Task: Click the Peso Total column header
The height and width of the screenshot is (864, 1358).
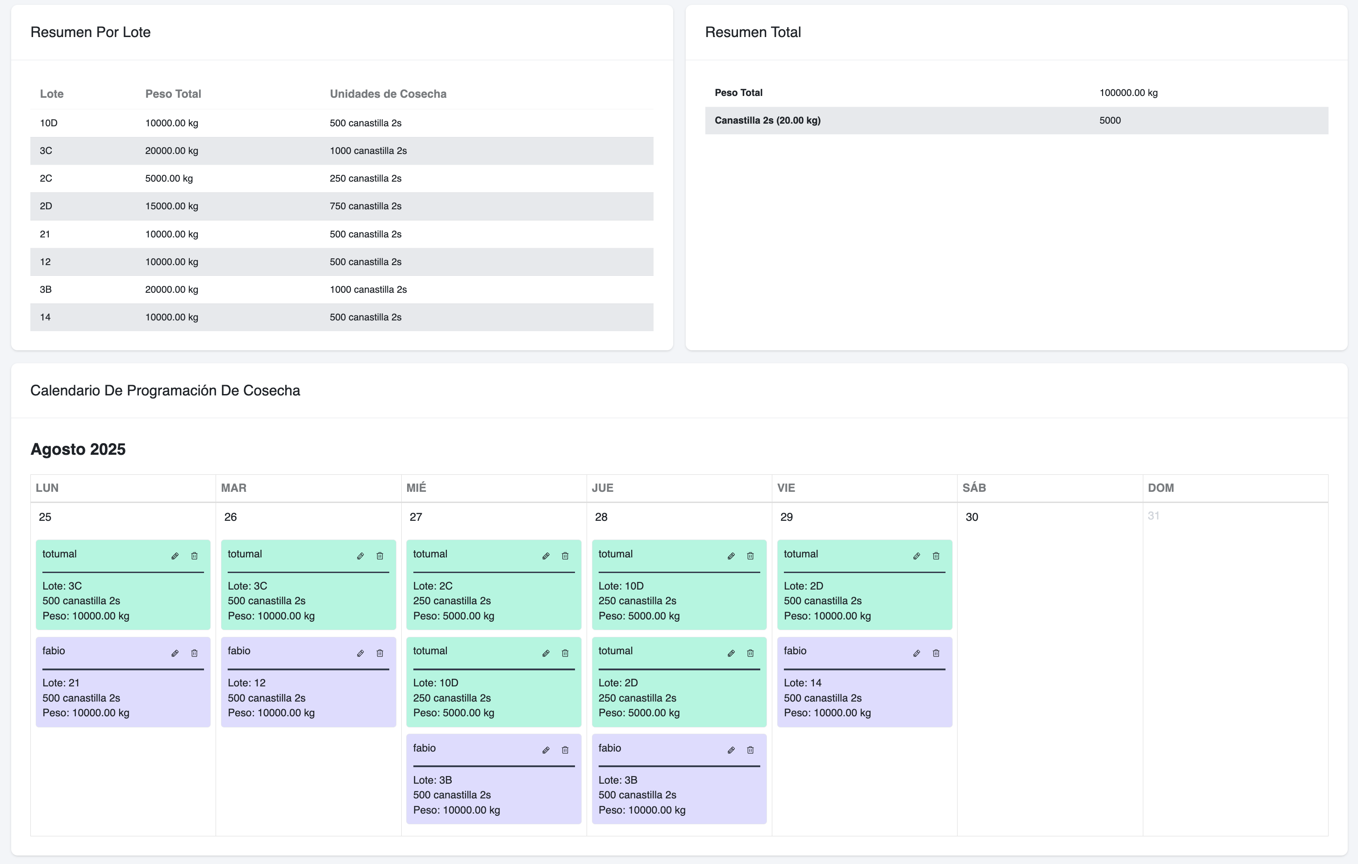Action: (x=173, y=94)
